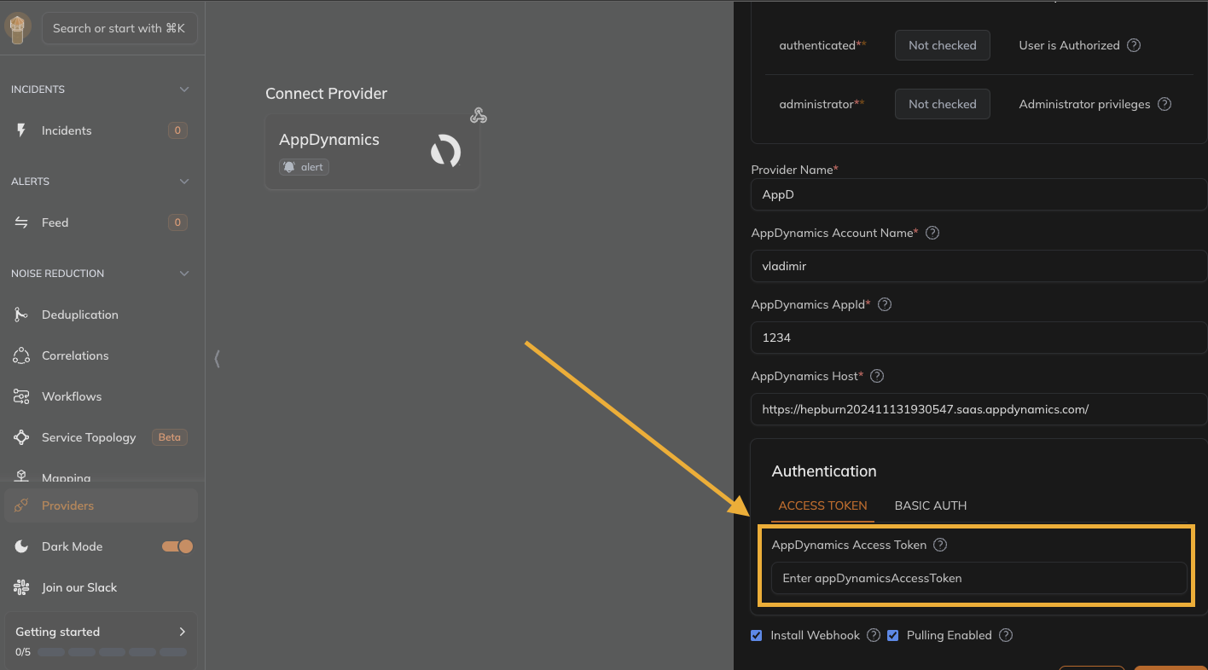The height and width of the screenshot is (670, 1208).
Task: Click the Dark Mode moon icon
Action: 21,546
